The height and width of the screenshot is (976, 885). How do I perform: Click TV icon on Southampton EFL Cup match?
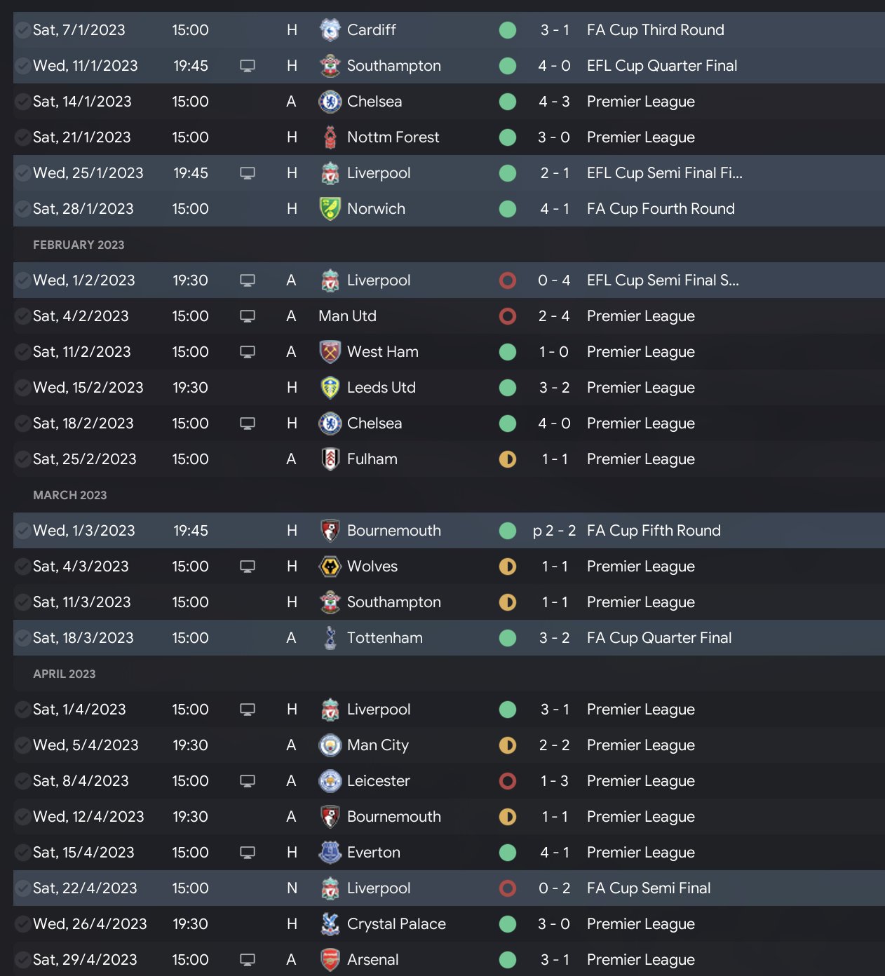coord(248,66)
